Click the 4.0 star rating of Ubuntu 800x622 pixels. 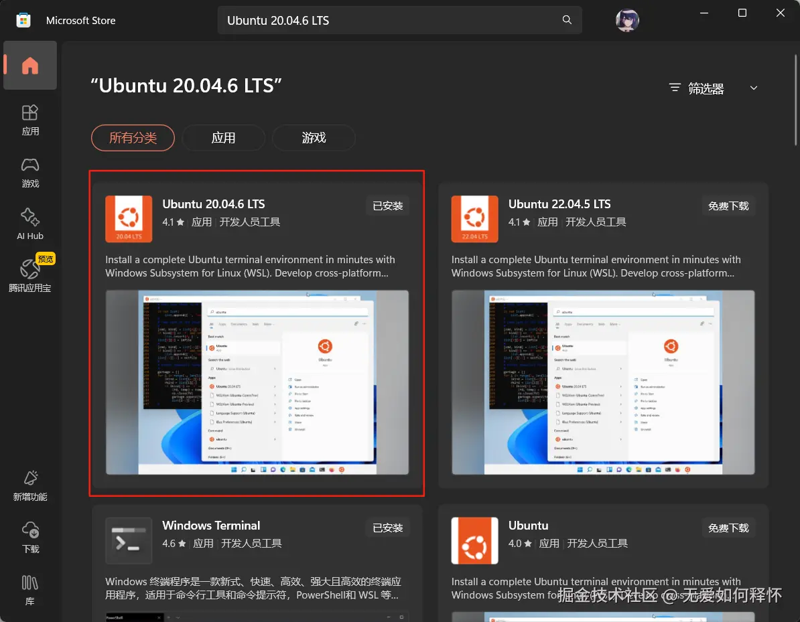click(520, 544)
